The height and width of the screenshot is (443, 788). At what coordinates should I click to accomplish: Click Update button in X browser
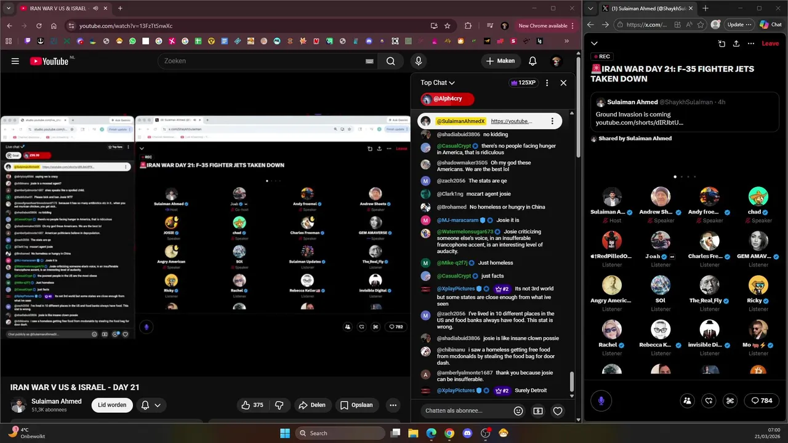(739, 25)
